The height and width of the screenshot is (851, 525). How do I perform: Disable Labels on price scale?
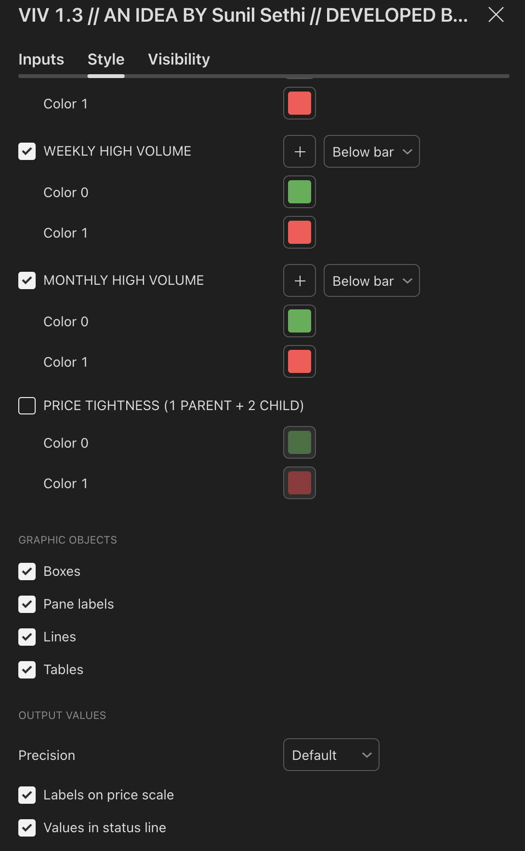(x=27, y=795)
